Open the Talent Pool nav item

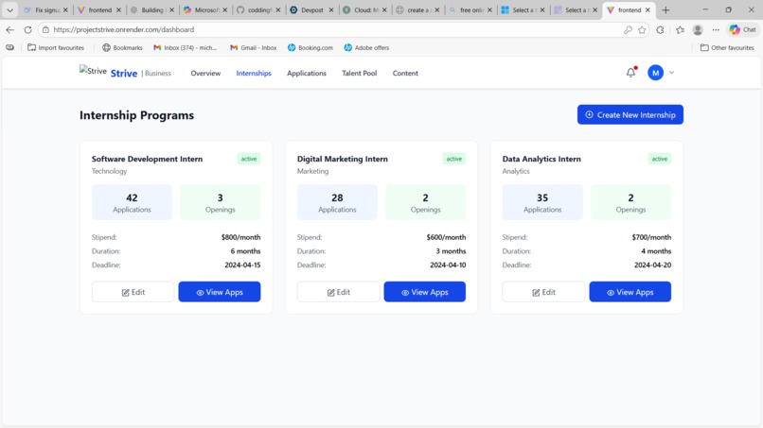(359, 74)
